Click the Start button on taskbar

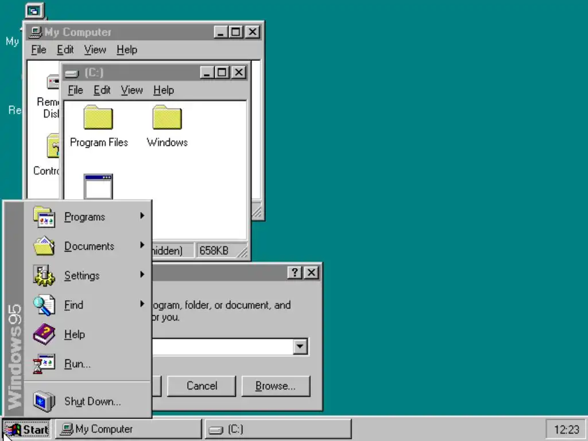[x=27, y=429]
